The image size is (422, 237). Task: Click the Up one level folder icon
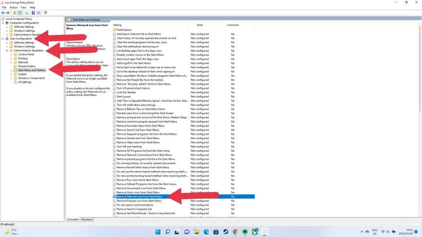[x=14, y=13]
